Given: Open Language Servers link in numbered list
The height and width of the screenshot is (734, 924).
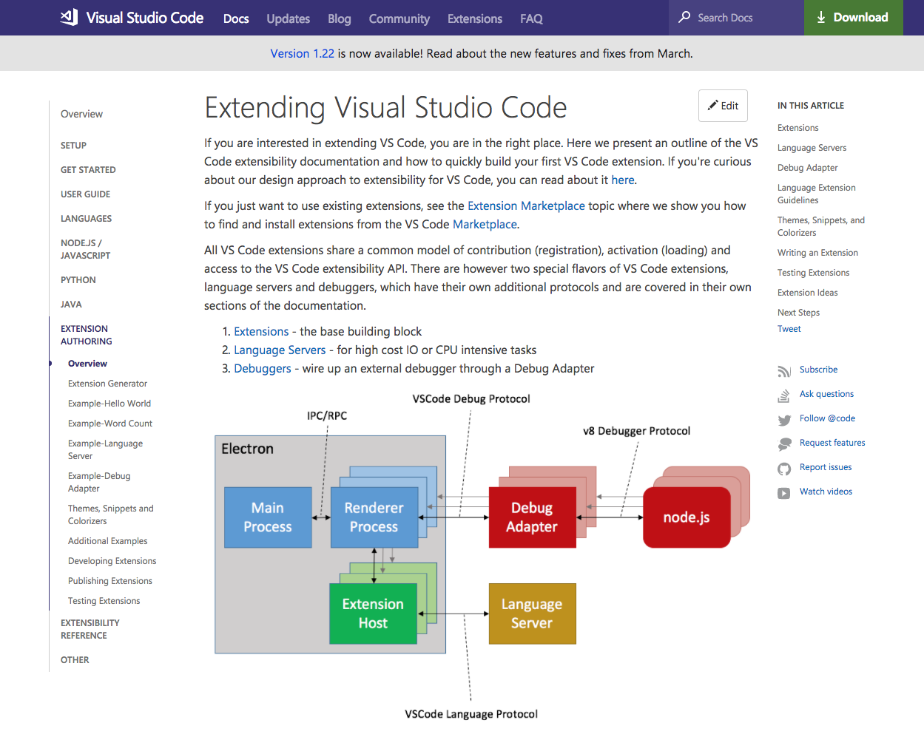Looking at the screenshot, I should 280,350.
